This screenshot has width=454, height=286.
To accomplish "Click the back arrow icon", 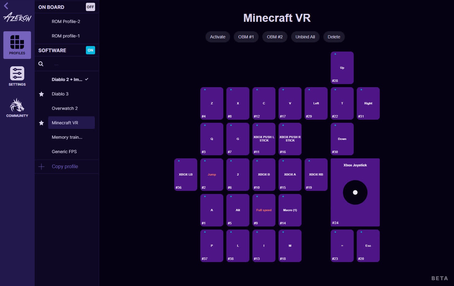I will (x=6, y=6).
